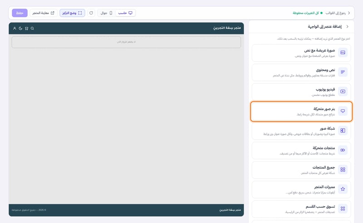
Task: Click the phone icon beside جوال
Action: tap(111, 13)
